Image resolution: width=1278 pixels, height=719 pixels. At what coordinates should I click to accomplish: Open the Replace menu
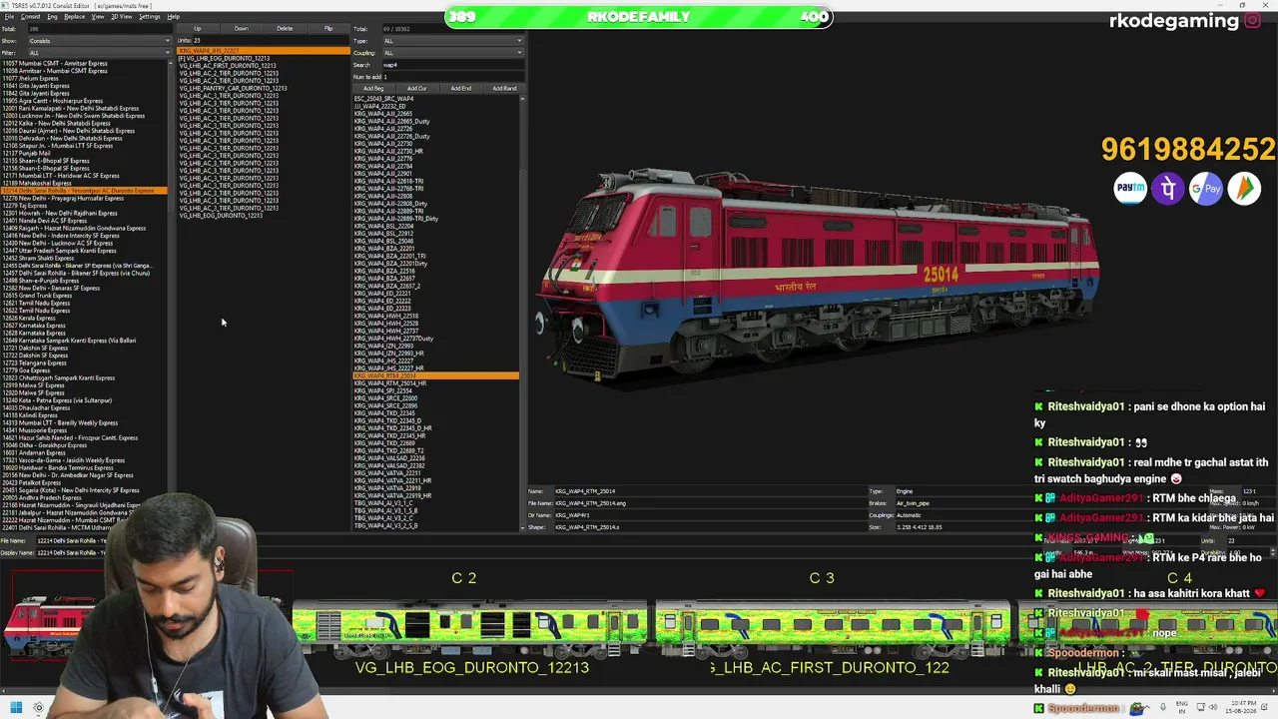pyautogui.click(x=74, y=17)
